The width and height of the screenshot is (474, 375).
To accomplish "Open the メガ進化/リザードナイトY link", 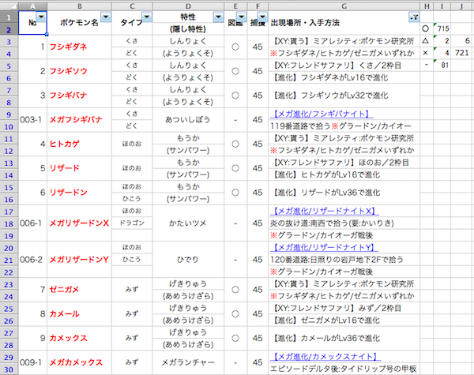I will tap(325, 247).
